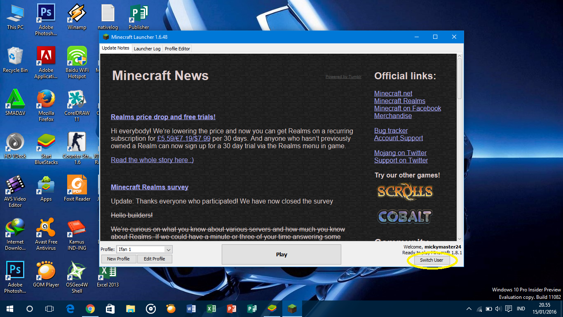The image size is (563, 317).
Task: Open Publisher desktop shortcut
Action: click(138, 17)
